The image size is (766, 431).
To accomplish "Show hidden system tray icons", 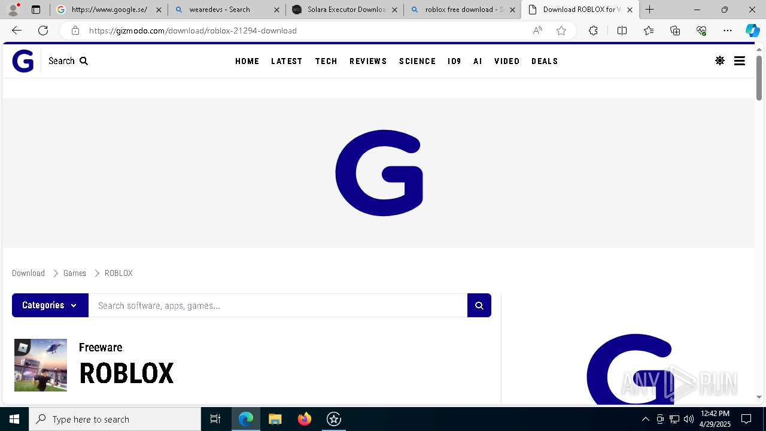I will 645,419.
